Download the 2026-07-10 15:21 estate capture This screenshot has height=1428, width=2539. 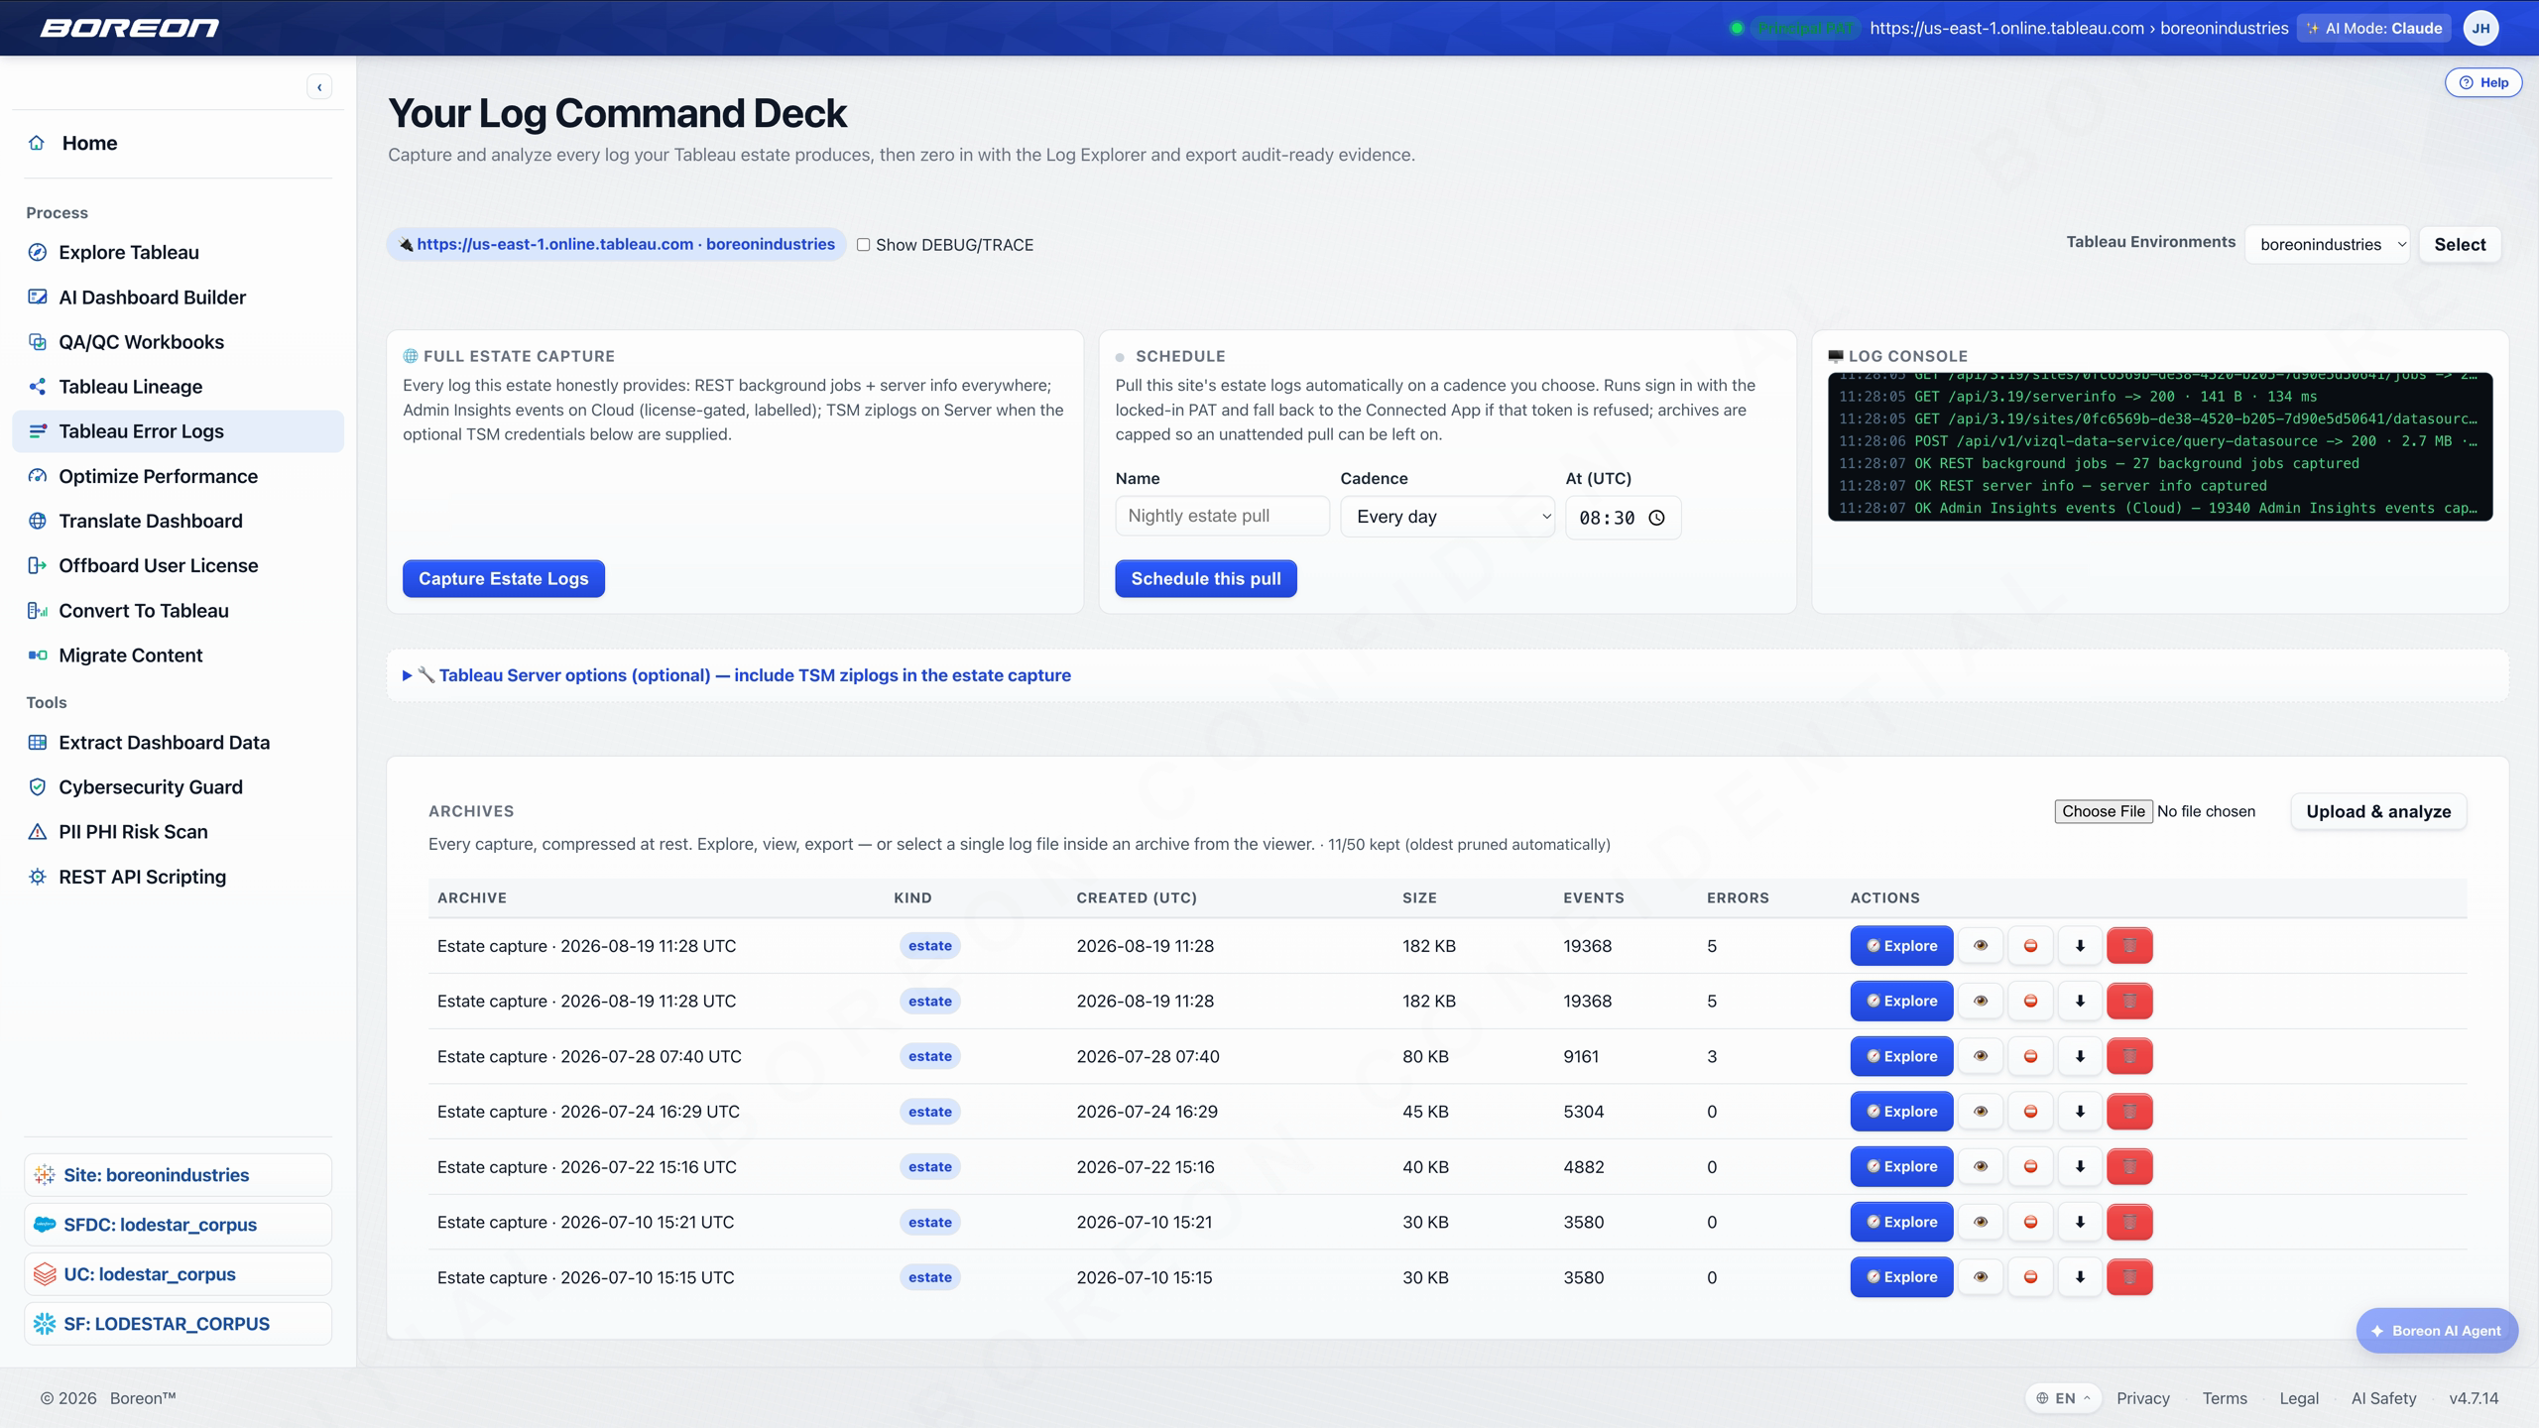2080,1222
